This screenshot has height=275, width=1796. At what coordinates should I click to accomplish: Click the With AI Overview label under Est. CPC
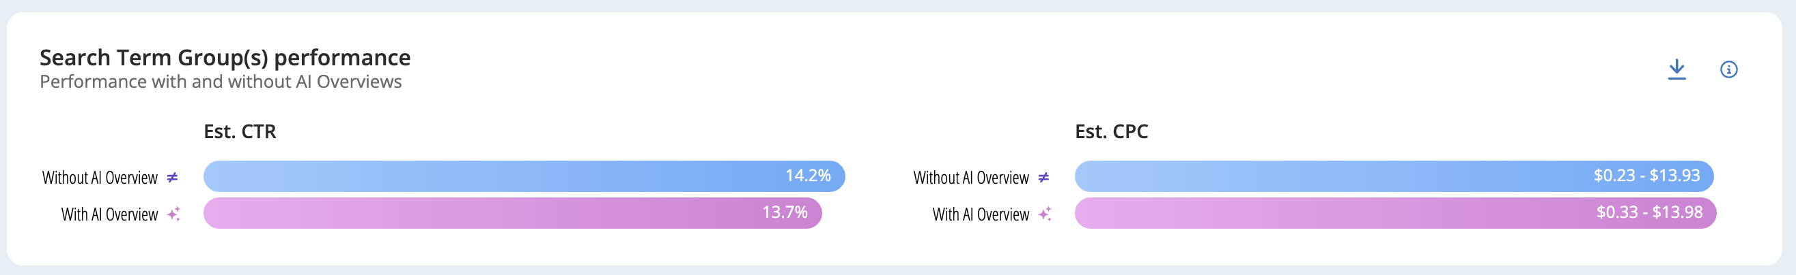tap(981, 214)
